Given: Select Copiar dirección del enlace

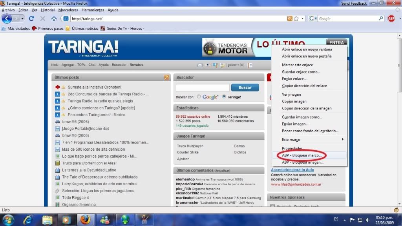Looking at the screenshot, I should click(309, 86).
